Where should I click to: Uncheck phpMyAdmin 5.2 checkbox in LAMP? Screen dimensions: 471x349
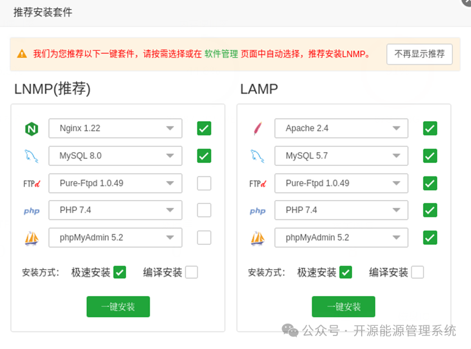430,237
